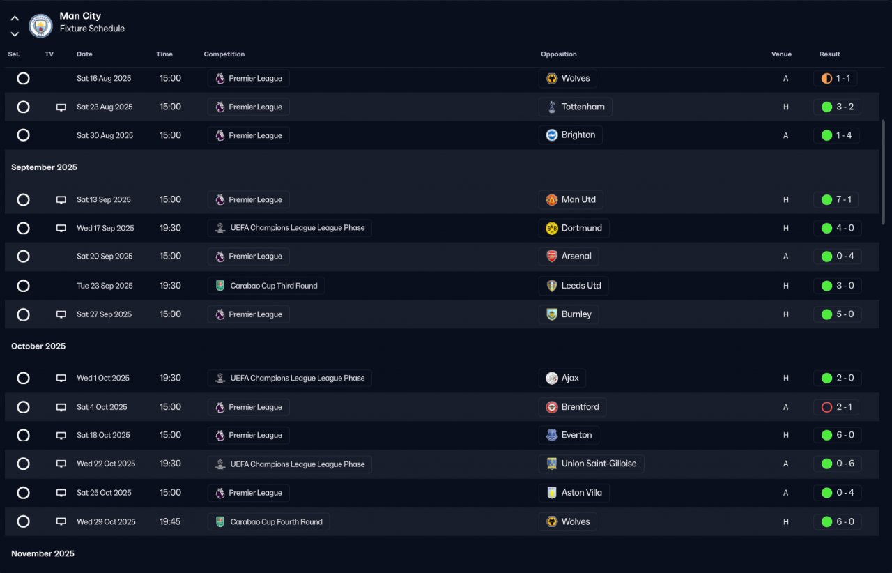The width and height of the screenshot is (892, 573).
Task: Open the 7 - 1 result against Man Utd
Action: [838, 200]
